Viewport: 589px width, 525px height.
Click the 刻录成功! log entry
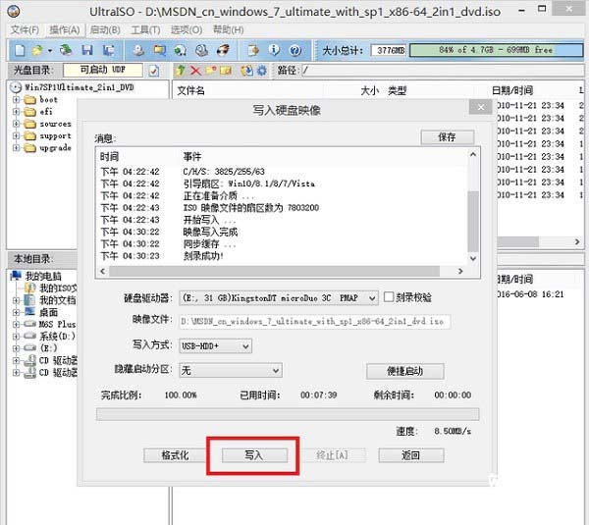tap(203, 256)
